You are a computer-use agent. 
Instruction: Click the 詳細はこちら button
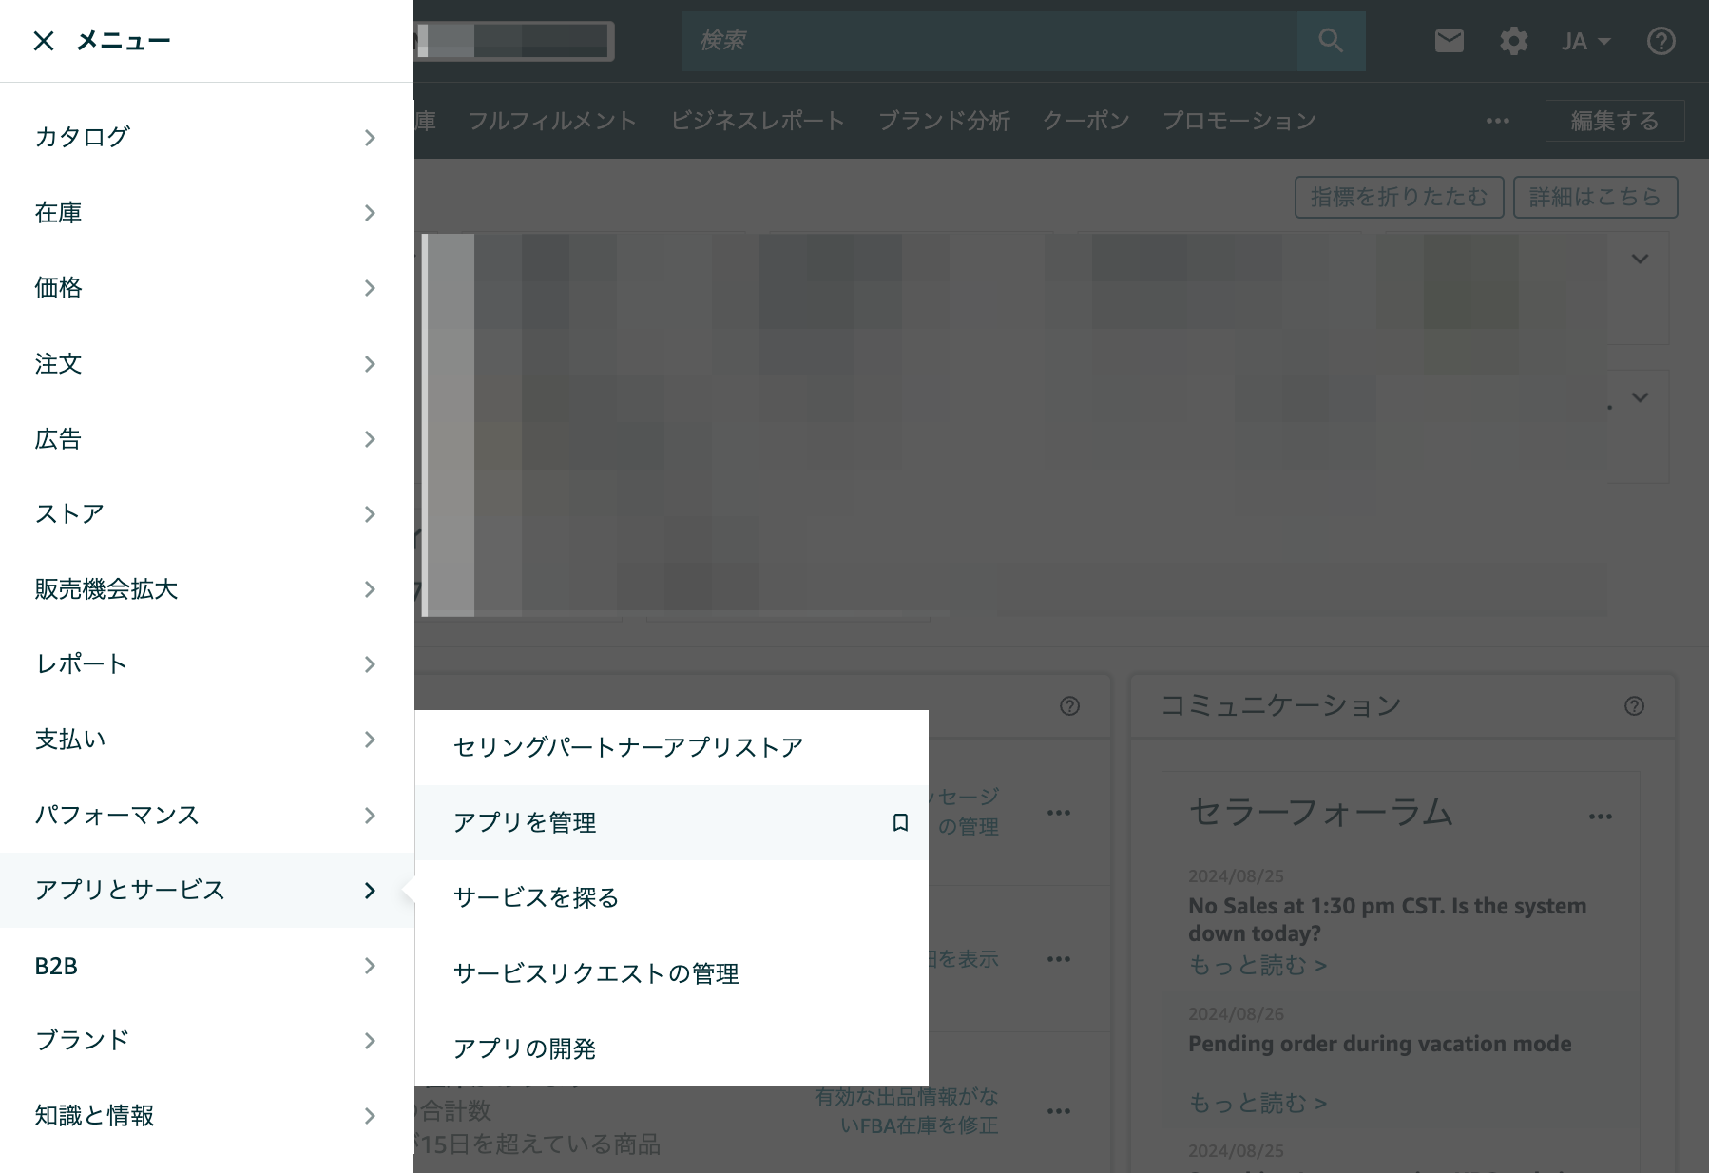pyautogui.click(x=1595, y=197)
